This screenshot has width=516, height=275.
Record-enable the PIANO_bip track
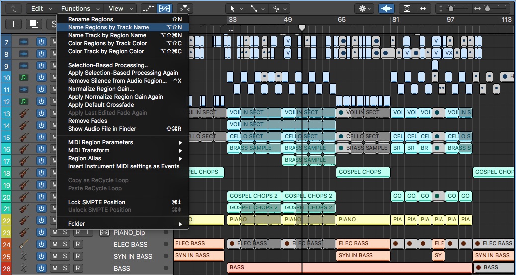pyautogui.click(x=77, y=232)
